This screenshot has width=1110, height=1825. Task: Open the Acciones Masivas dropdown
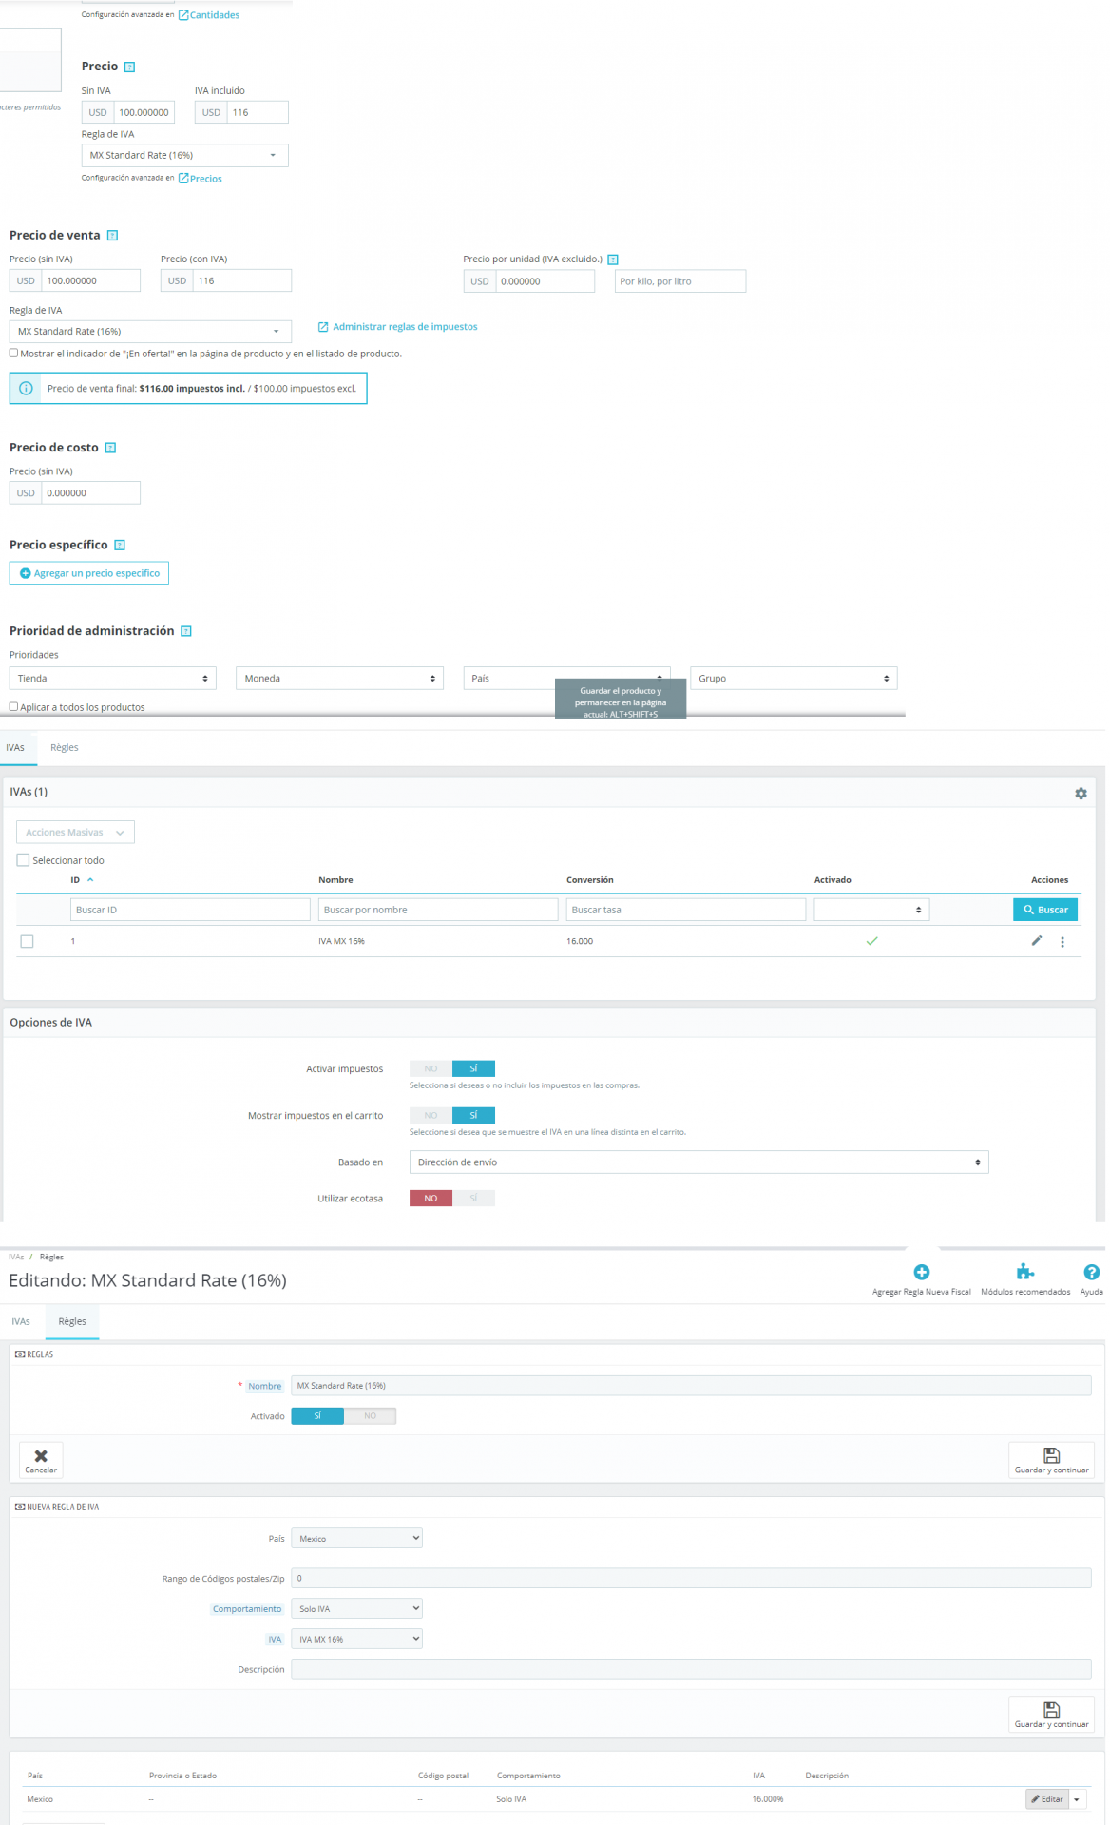pos(75,832)
